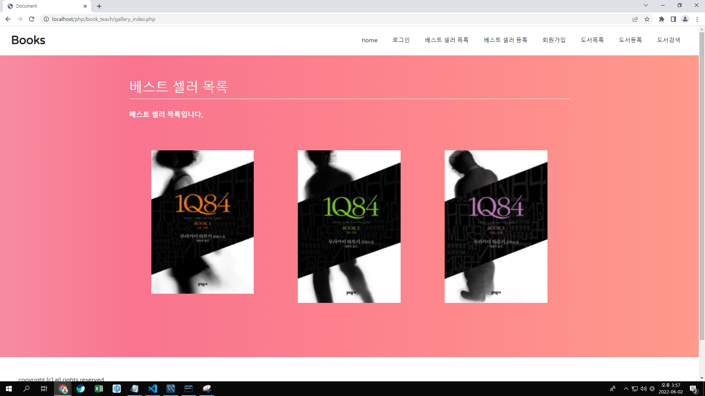Click the page vertical scrollbar
This screenshot has height=396, width=705.
702,183
